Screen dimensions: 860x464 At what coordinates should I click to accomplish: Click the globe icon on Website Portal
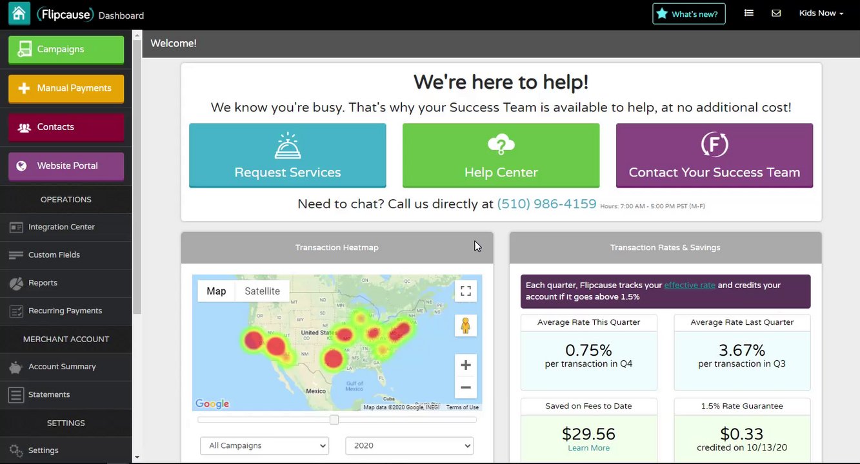pyautogui.click(x=21, y=166)
